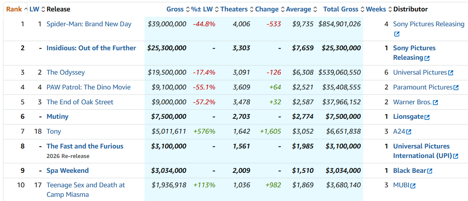
Task: Select total gross $854,901,026
Action: pyautogui.click(x=339, y=24)
